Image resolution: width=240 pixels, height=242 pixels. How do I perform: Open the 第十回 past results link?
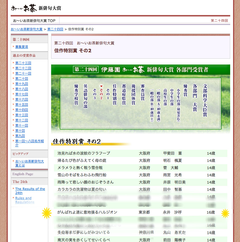(20, 131)
